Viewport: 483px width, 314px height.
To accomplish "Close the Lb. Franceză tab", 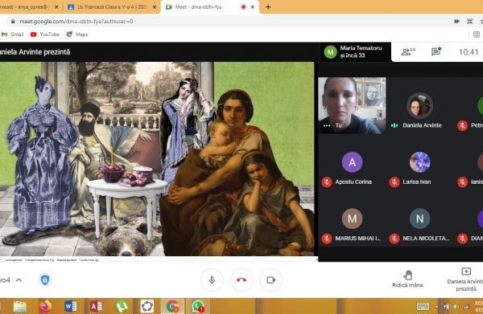I will (x=155, y=6).
